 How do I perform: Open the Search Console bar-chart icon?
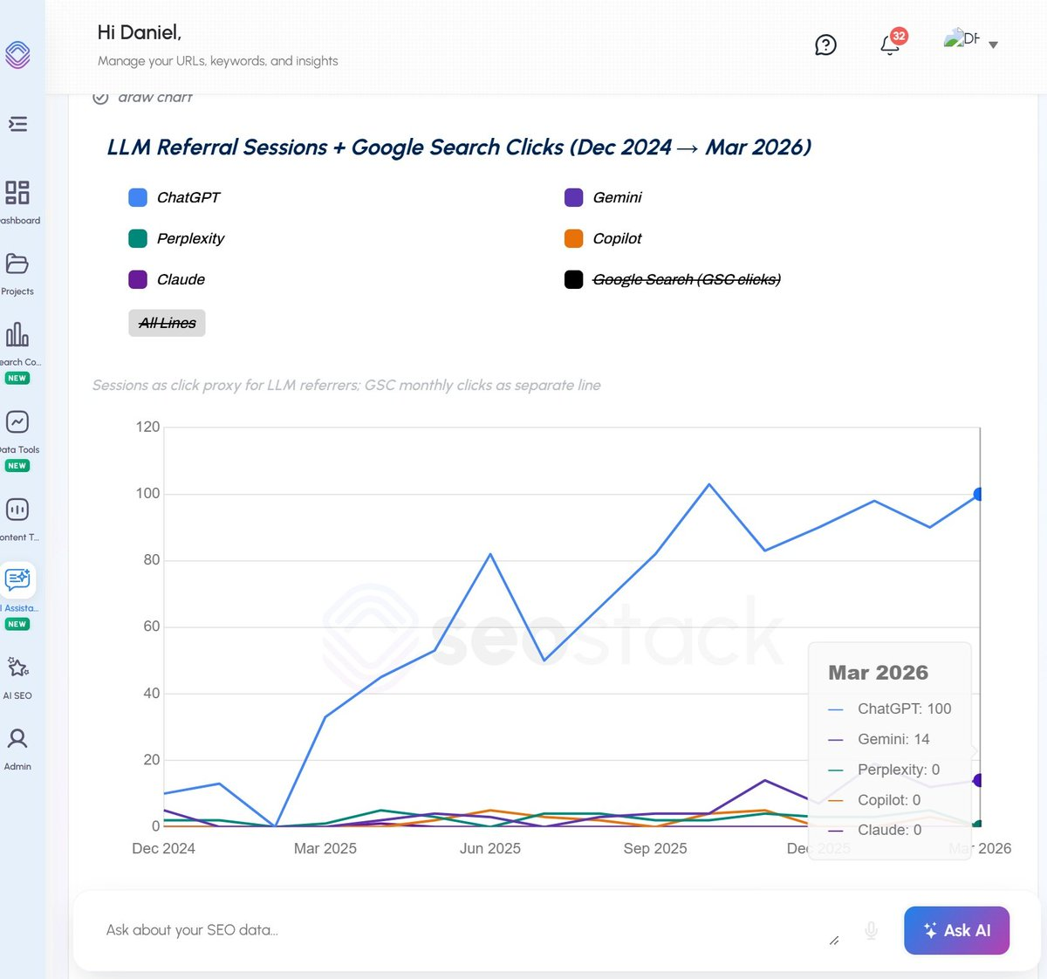coord(17,334)
